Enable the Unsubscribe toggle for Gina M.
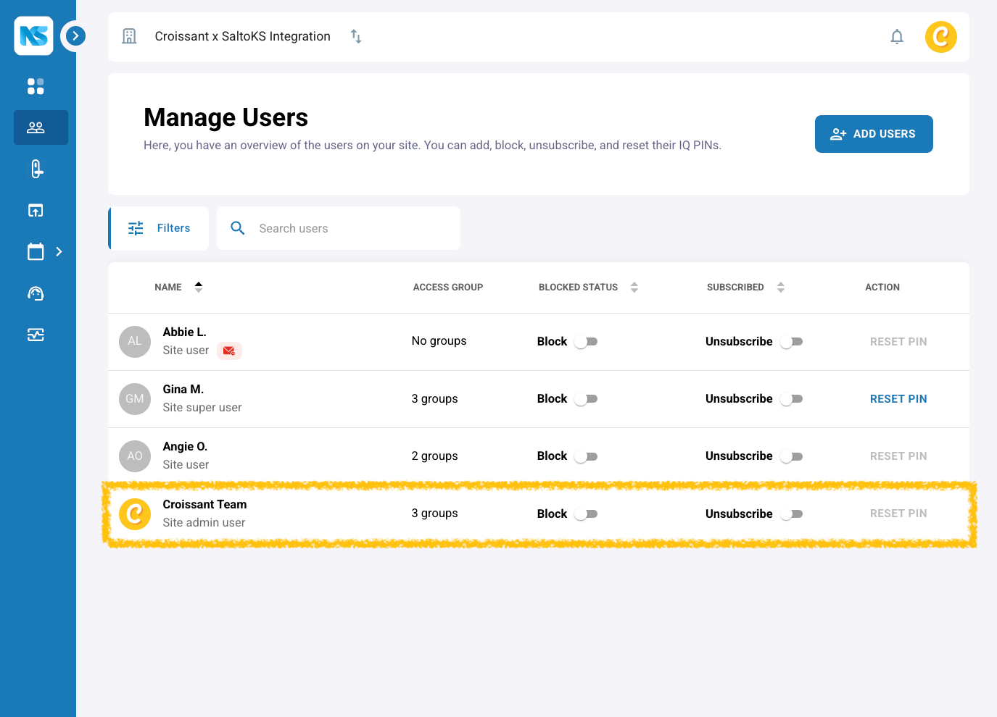 791,398
